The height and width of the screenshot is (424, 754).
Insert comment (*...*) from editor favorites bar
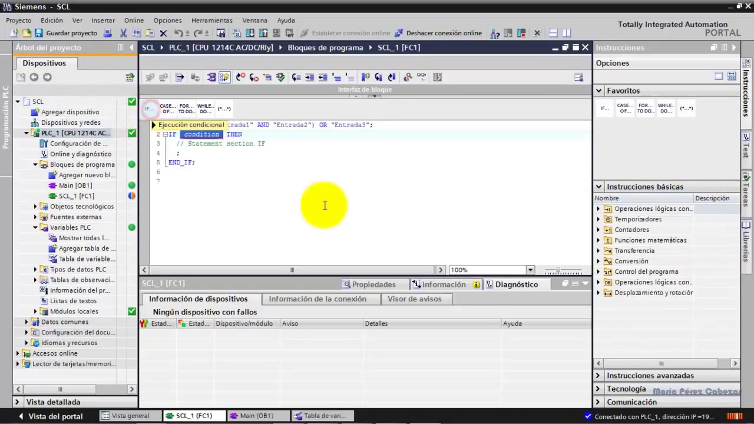(224, 108)
